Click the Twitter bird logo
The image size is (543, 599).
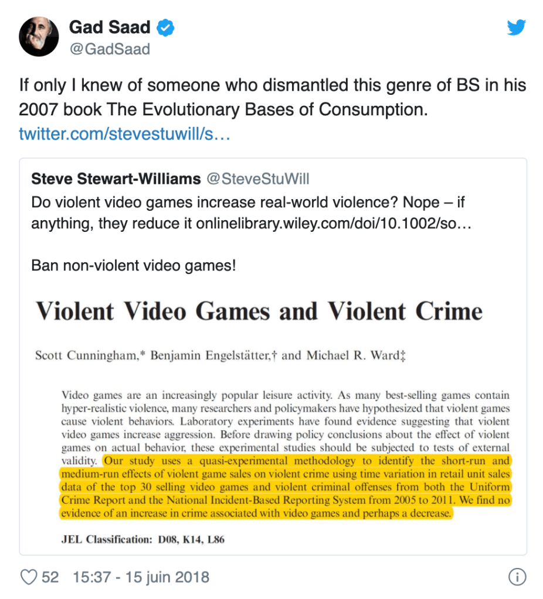517,28
